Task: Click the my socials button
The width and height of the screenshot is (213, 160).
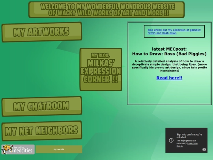Action: pos(59,149)
